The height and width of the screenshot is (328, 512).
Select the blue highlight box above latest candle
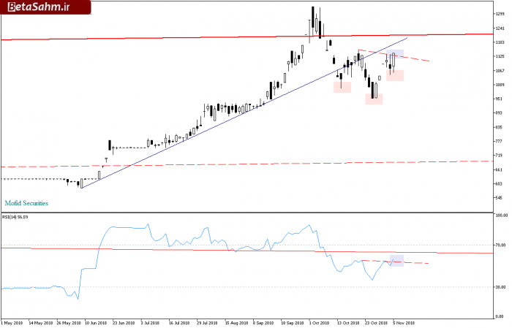coord(396,54)
